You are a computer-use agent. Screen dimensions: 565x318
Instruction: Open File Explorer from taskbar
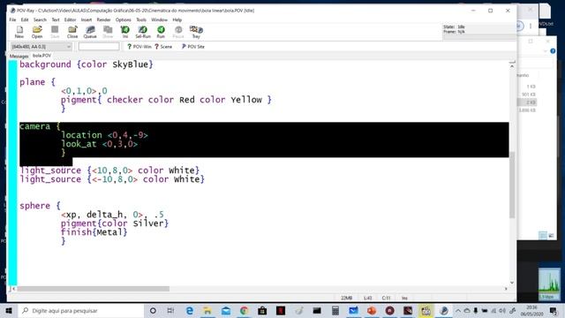tap(207, 310)
